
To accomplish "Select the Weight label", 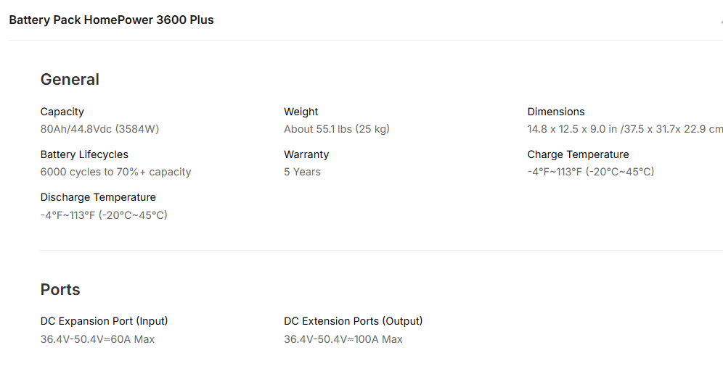I will coord(301,112).
